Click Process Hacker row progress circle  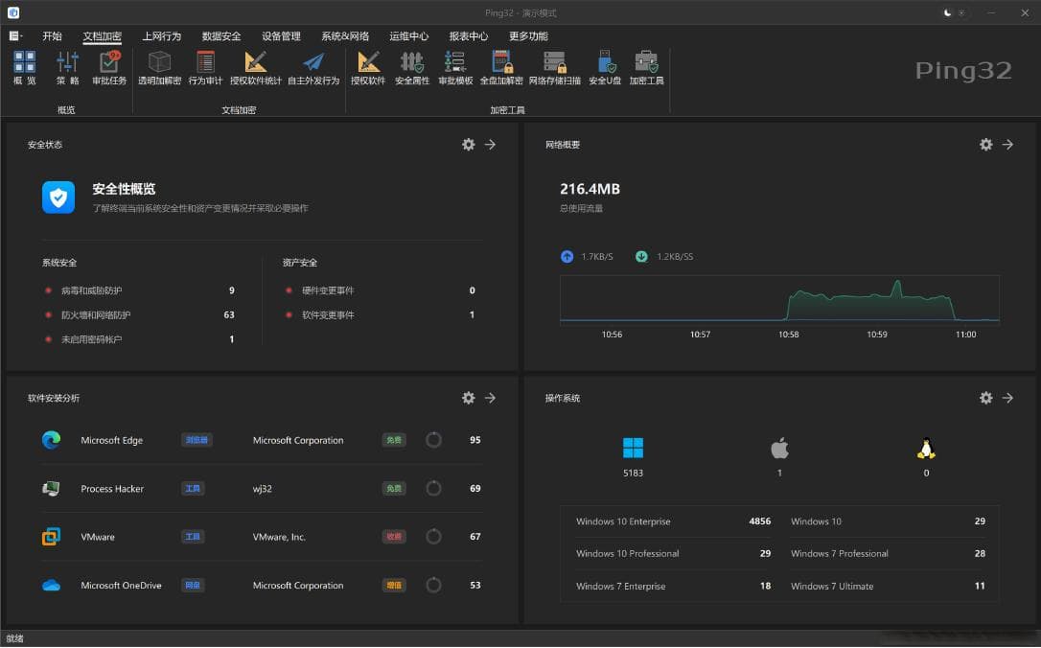point(433,488)
